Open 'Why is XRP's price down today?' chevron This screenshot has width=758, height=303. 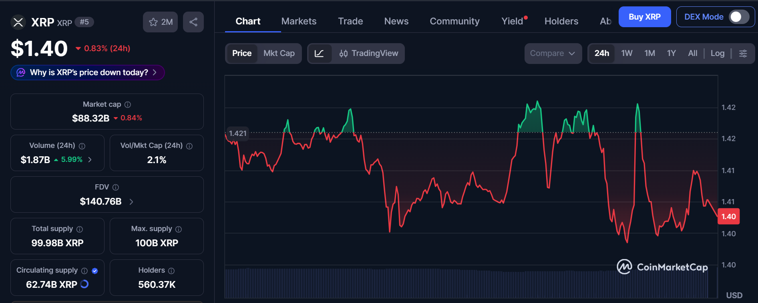pyautogui.click(x=155, y=72)
